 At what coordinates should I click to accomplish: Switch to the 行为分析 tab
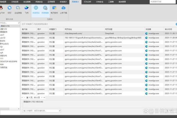(88, 2)
